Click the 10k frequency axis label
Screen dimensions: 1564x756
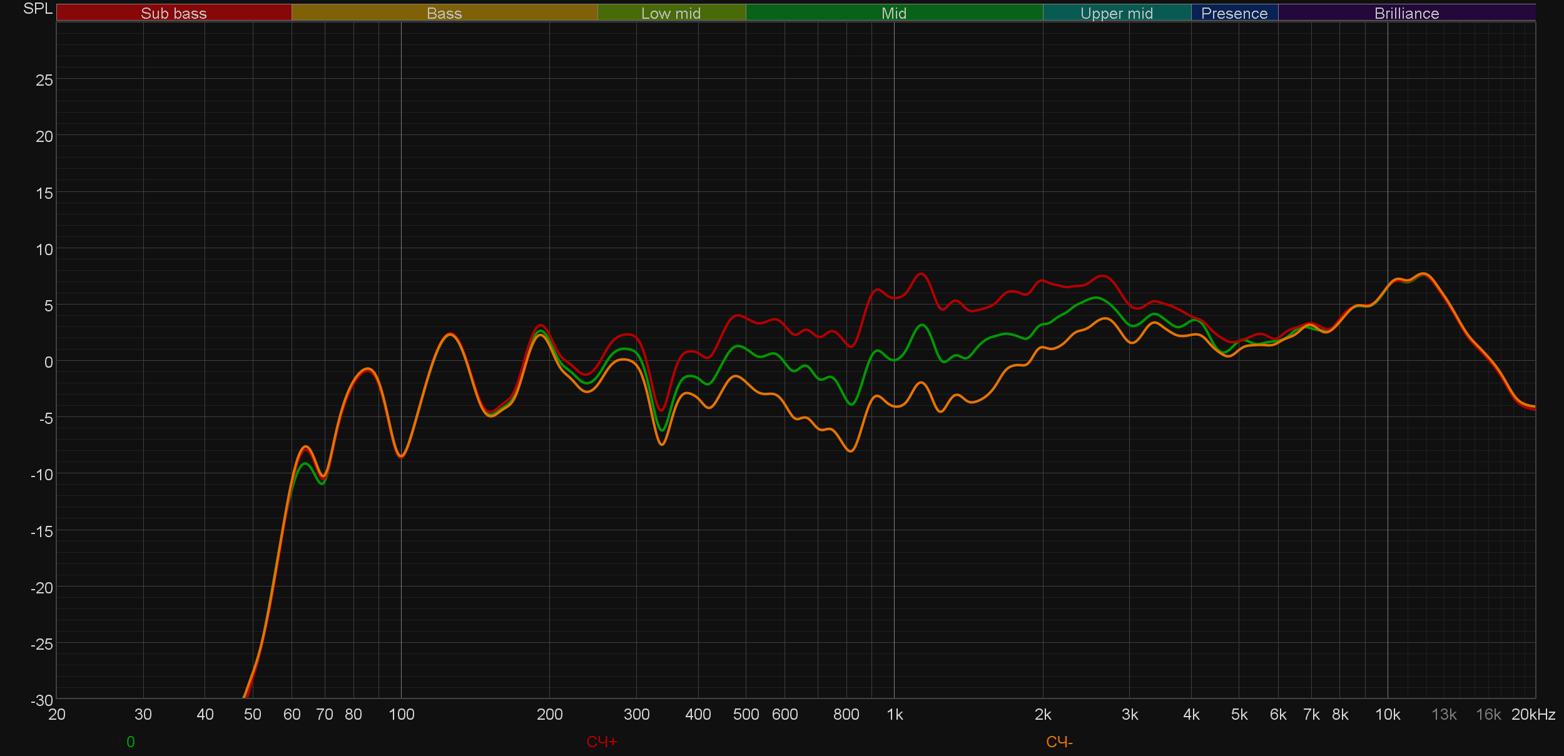click(1387, 714)
